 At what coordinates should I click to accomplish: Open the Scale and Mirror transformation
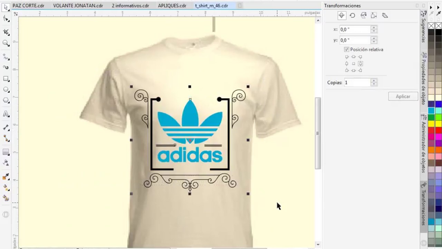click(363, 15)
